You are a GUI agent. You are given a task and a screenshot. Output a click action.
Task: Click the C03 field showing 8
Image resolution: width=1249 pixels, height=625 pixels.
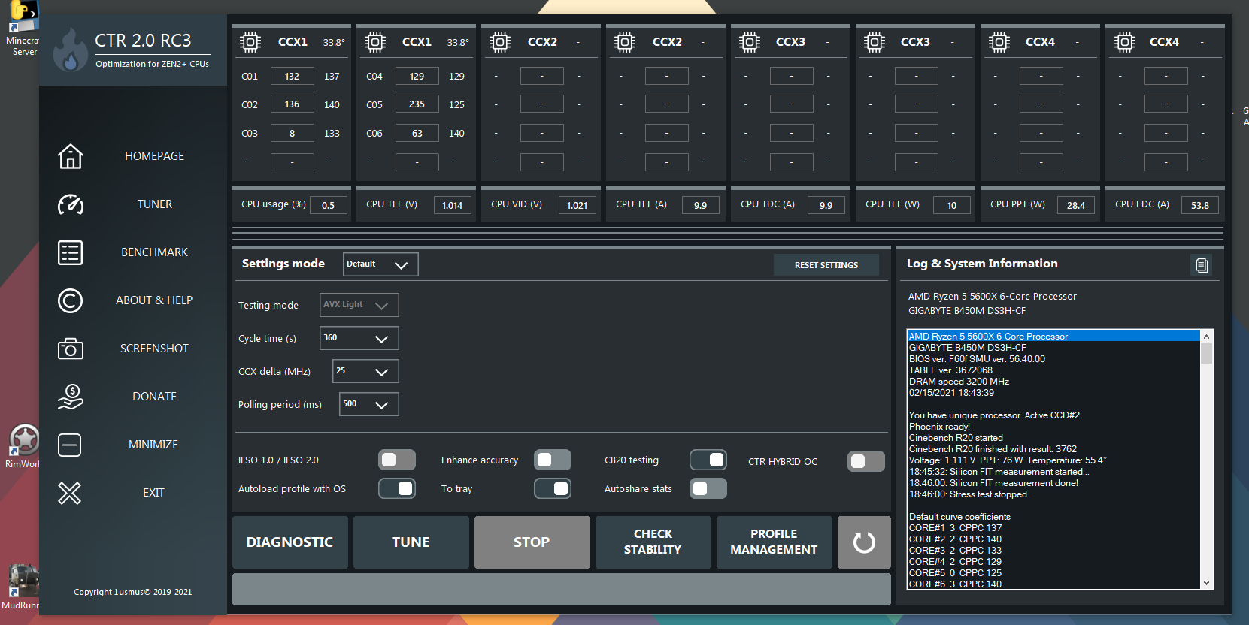[293, 133]
